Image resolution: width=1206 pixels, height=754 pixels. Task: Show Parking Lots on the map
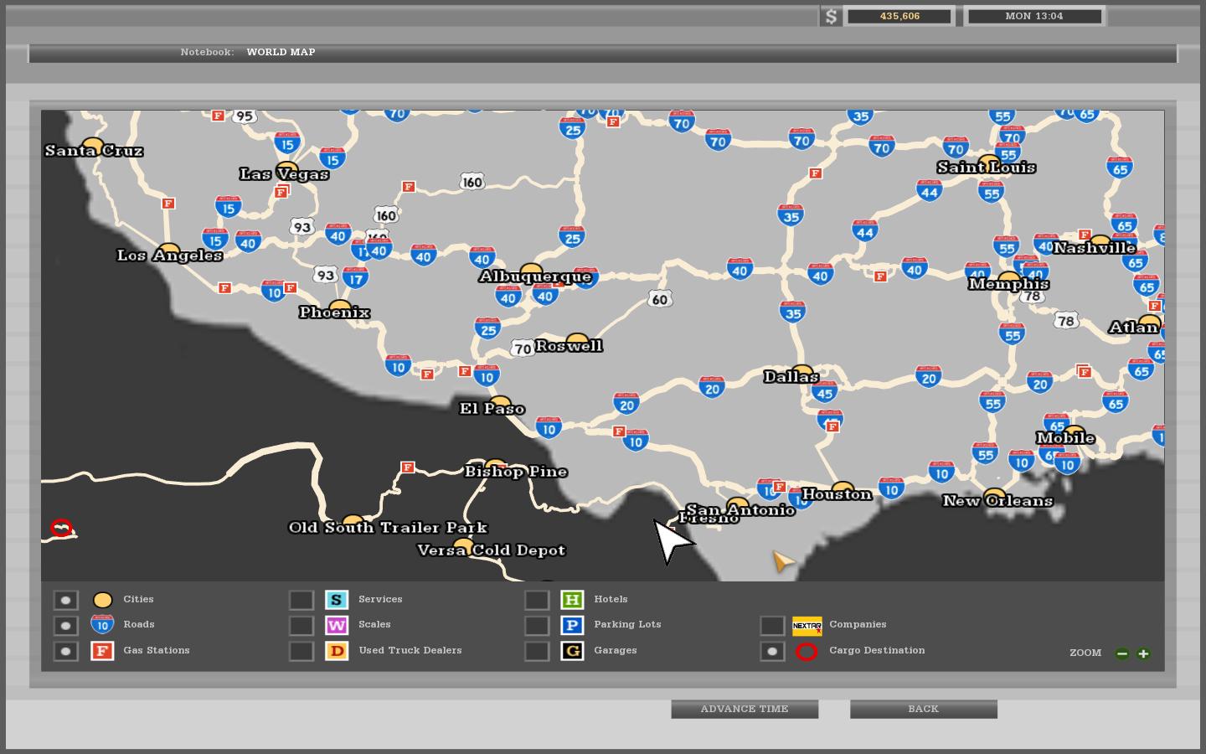click(x=536, y=626)
